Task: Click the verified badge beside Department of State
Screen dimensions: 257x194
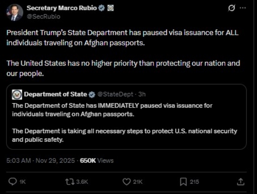Action: (91, 94)
